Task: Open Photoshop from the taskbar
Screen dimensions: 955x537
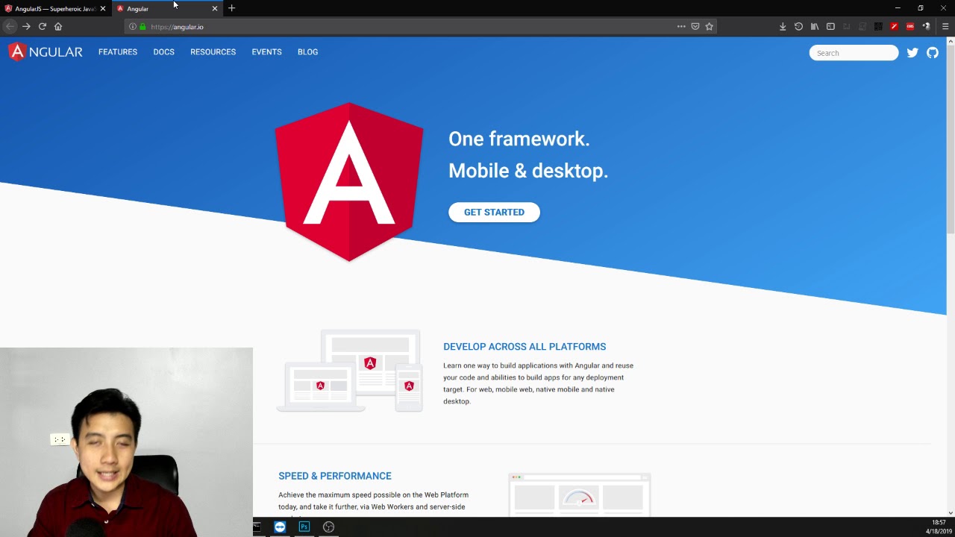Action: click(304, 527)
